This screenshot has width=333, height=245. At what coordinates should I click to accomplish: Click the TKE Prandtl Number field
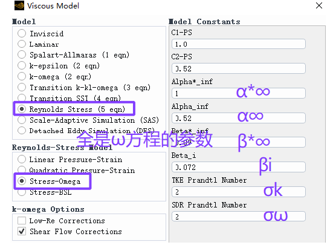pyautogui.click(x=239, y=192)
